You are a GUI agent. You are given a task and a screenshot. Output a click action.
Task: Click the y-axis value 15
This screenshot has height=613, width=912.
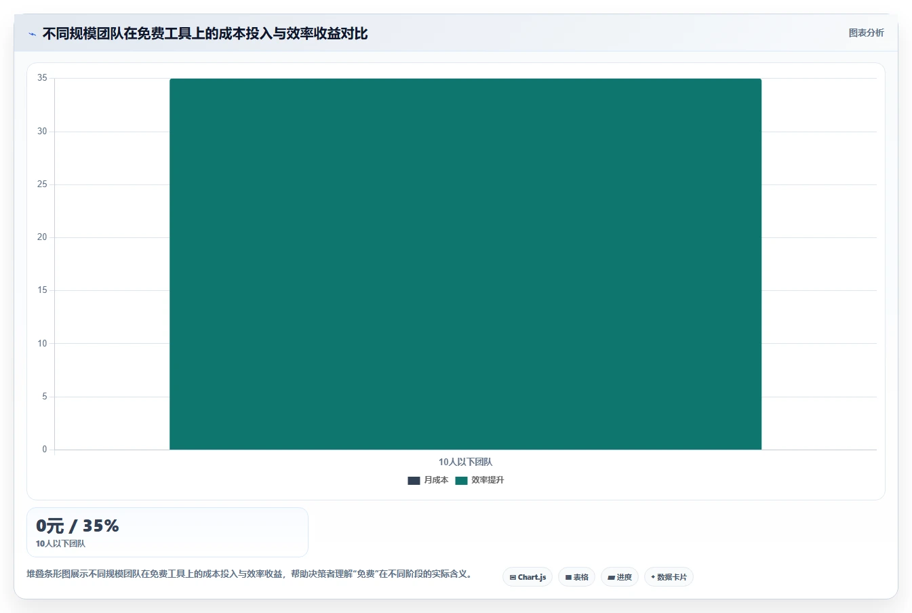(42, 290)
